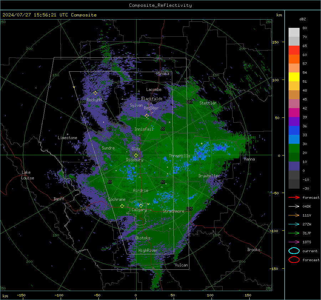Click the RockyMH label
This screenshot has height=300, width=321.
point(94,100)
